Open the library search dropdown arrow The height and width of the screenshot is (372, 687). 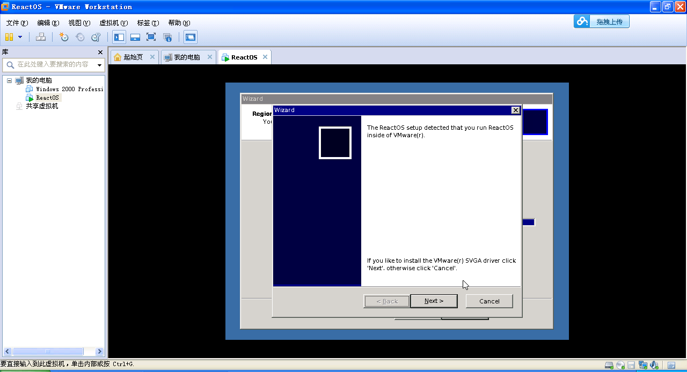(x=99, y=65)
